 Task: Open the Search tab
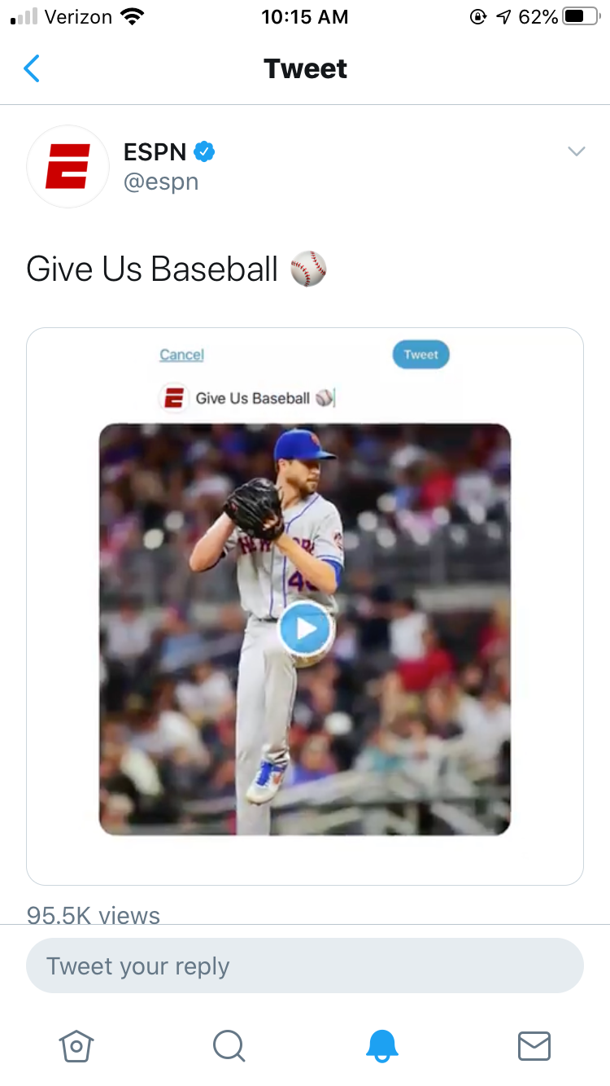point(229,1045)
